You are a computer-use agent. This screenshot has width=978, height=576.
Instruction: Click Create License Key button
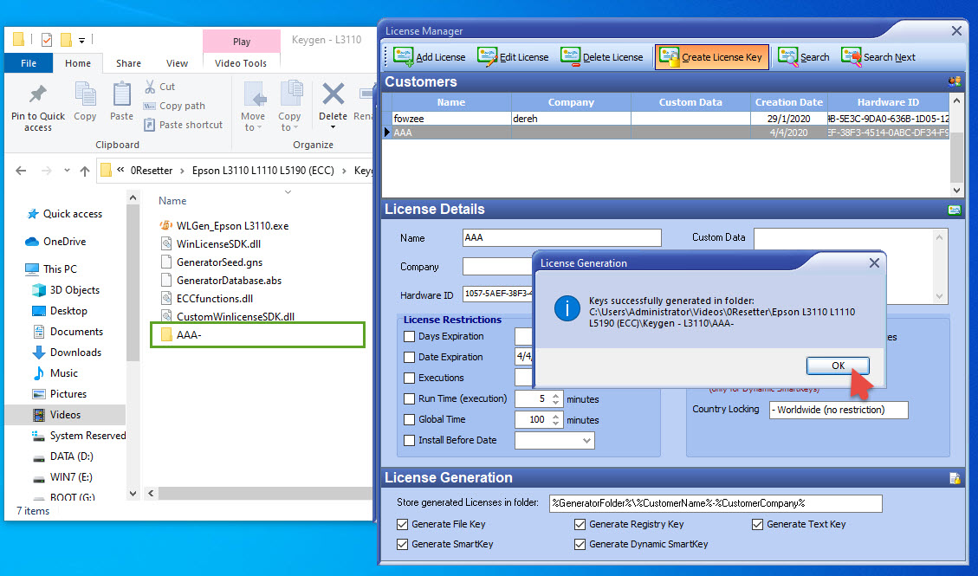pos(712,56)
